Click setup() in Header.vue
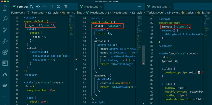Viewport: 212px width, 105px height. point(100,30)
